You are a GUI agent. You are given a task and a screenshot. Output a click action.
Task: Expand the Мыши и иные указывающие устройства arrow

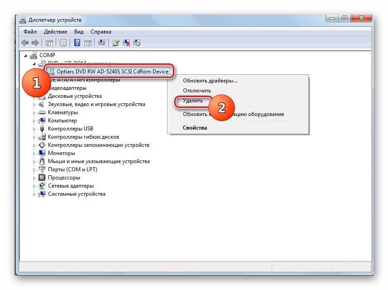tap(34, 162)
